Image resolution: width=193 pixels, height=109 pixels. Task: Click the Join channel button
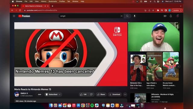[x=40, y=94]
